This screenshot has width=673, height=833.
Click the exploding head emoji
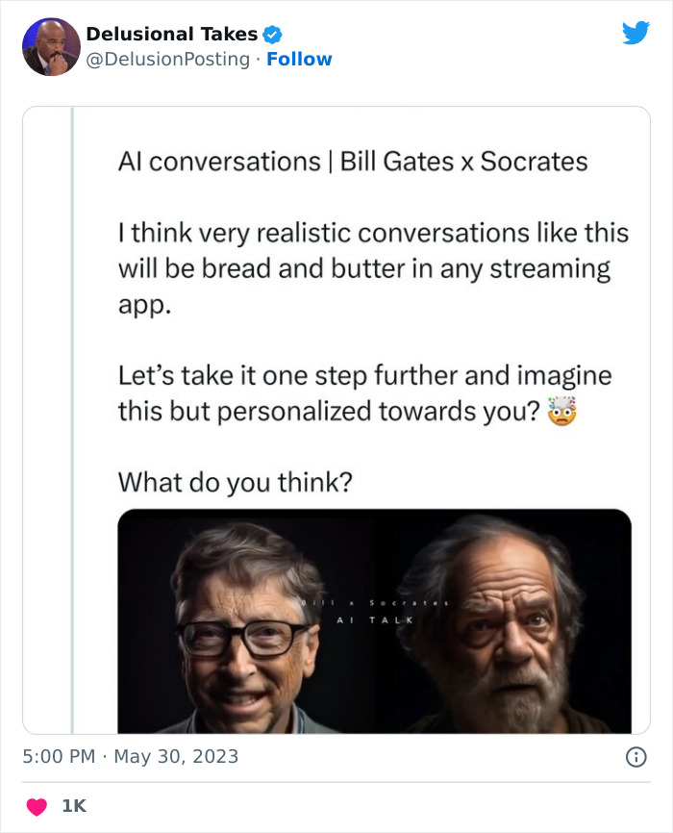point(561,411)
